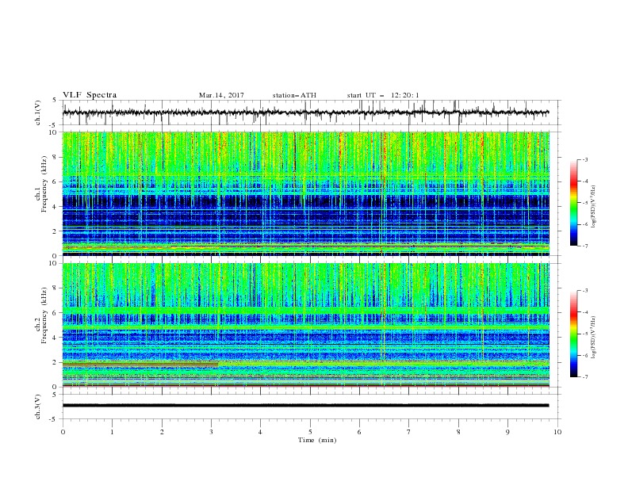This screenshot has height=485, width=628.
Task: Click the ch.2 spectrogram plot
Action: click(306, 325)
